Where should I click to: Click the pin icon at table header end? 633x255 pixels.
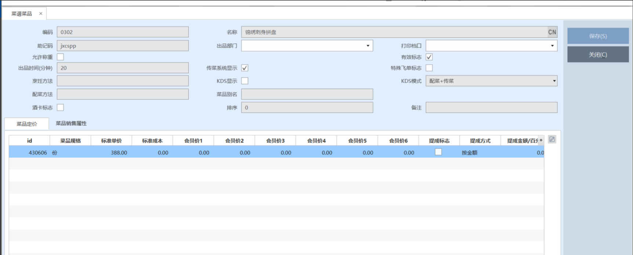(x=541, y=141)
